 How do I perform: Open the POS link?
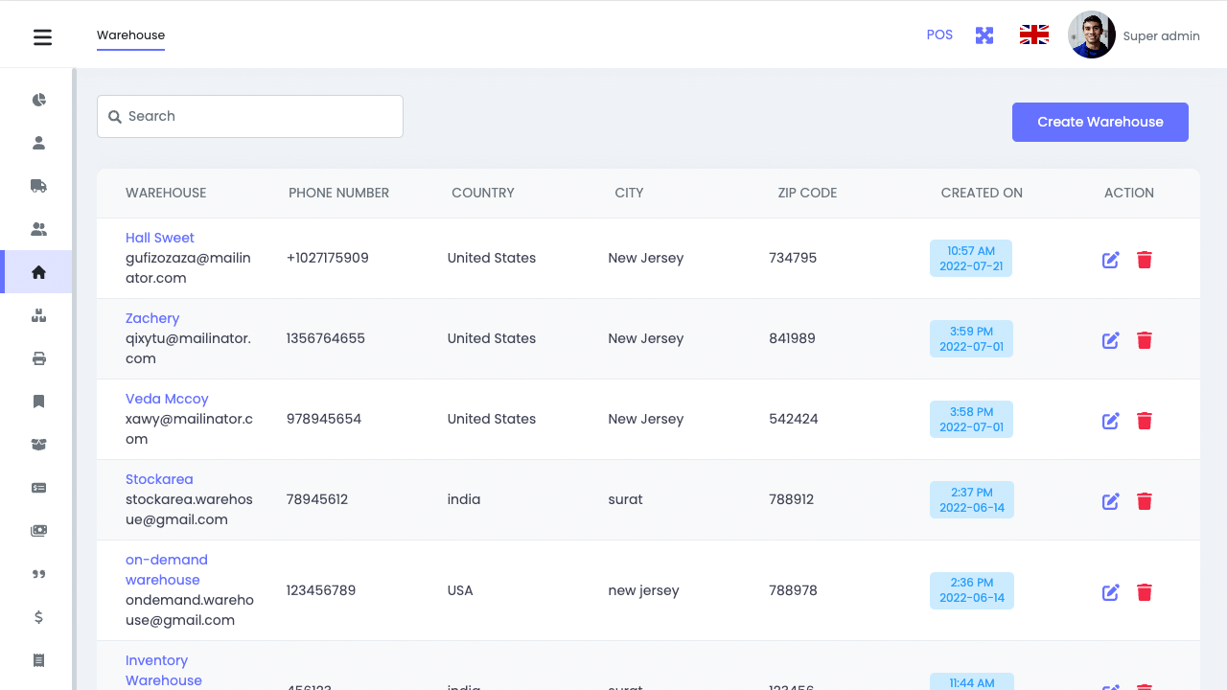(x=939, y=34)
